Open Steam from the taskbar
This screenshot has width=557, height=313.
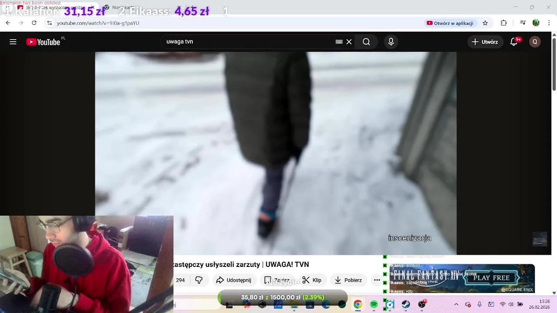tap(406, 304)
